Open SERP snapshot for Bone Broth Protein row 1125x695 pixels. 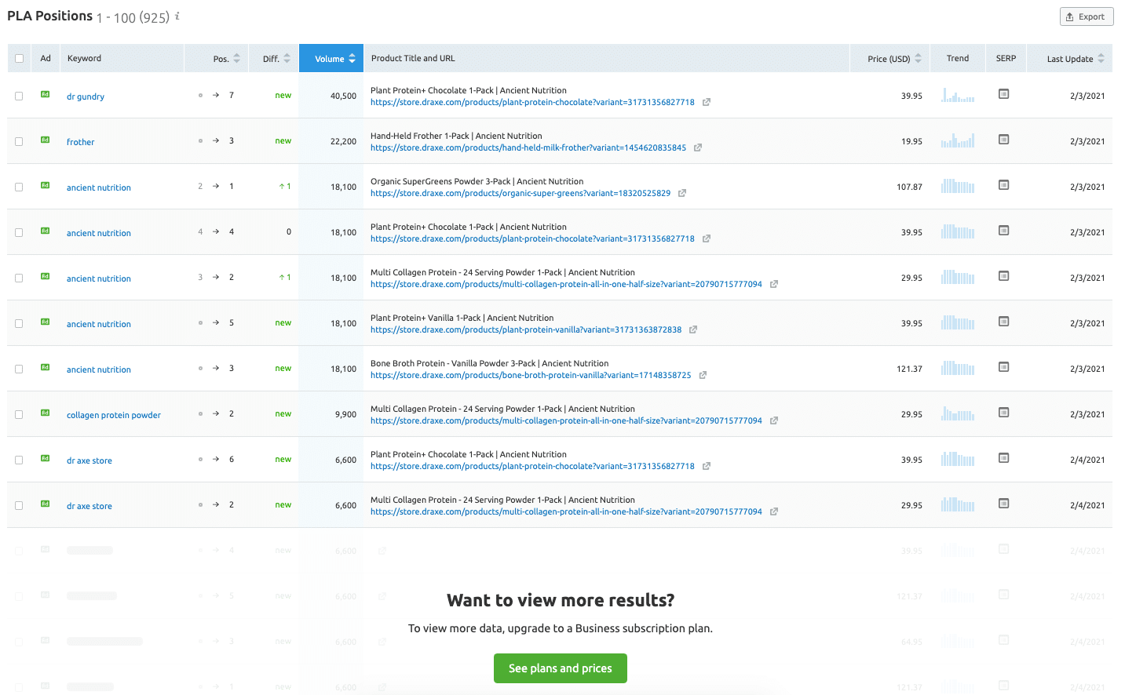click(x=1003, y=367)
